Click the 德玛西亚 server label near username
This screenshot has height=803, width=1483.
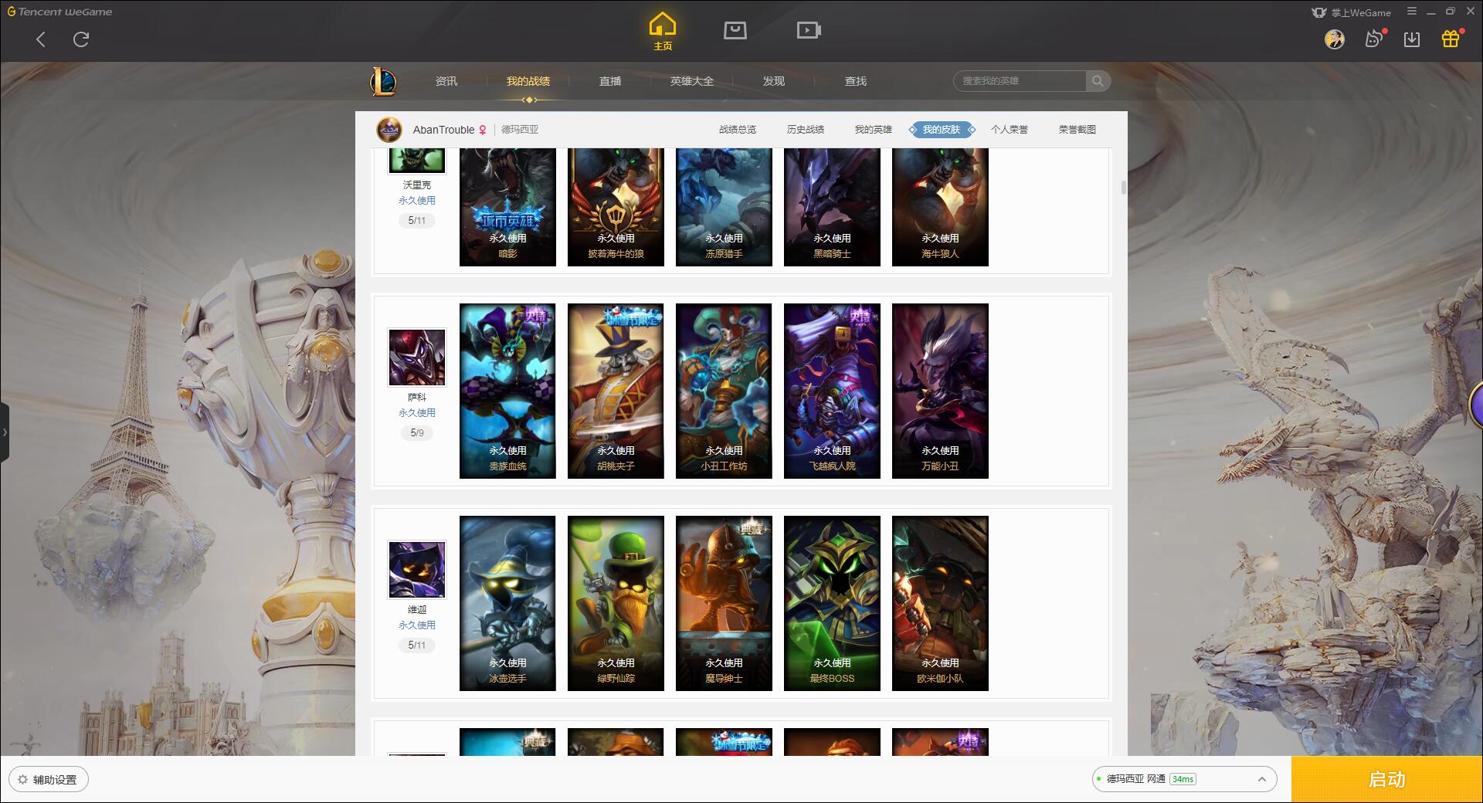[520, 130]
